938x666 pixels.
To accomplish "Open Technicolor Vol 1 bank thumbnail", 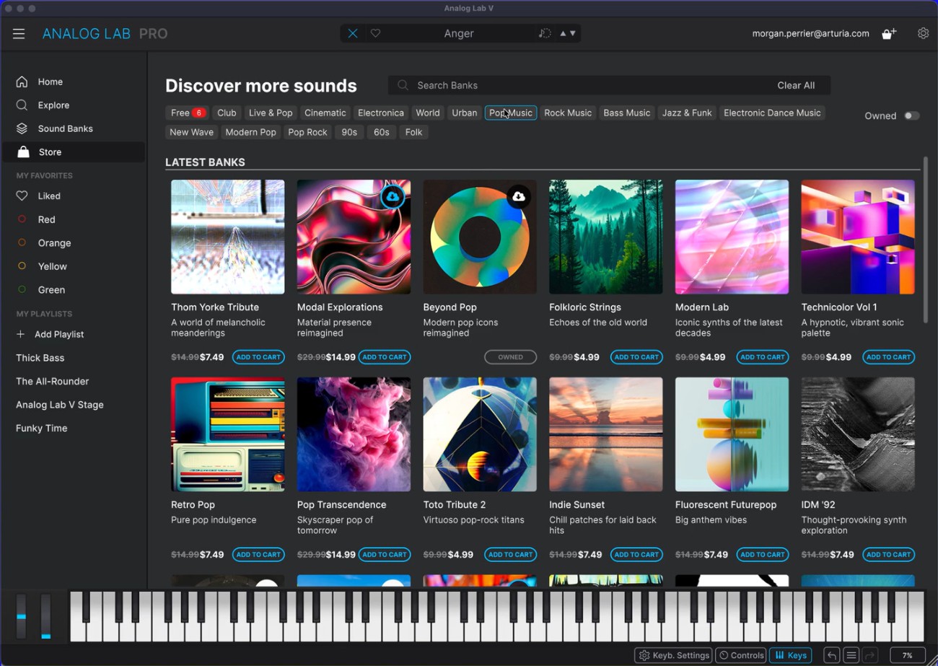I will tap(858, 237).
